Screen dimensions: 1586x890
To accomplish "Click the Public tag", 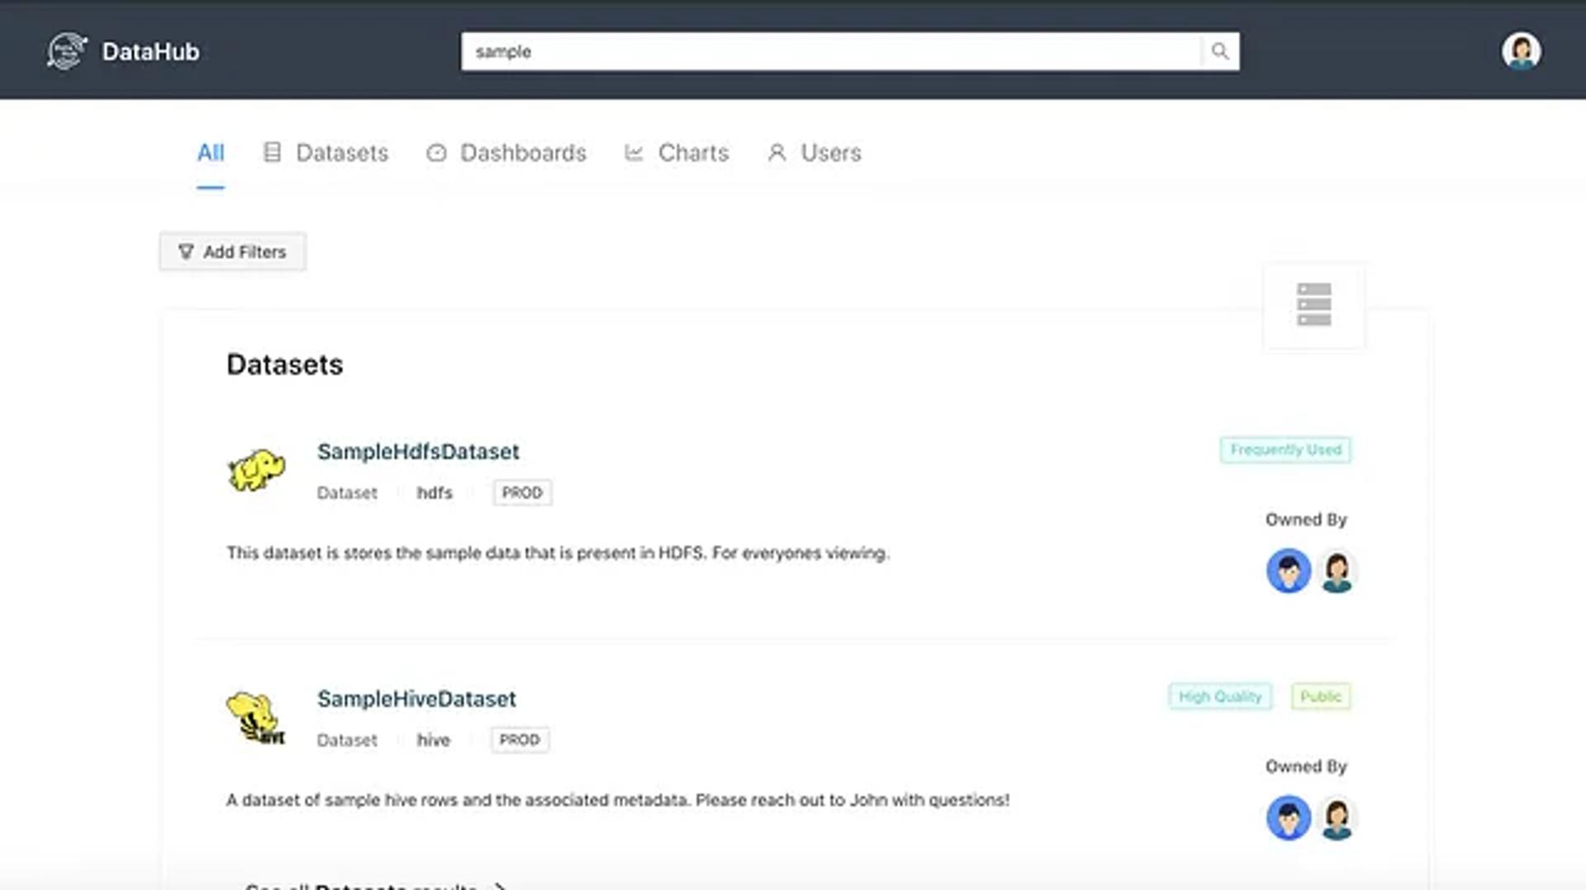I will [1321, 697].
